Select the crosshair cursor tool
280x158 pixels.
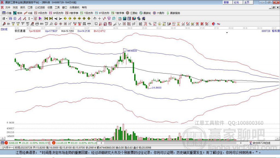point(100,19)
